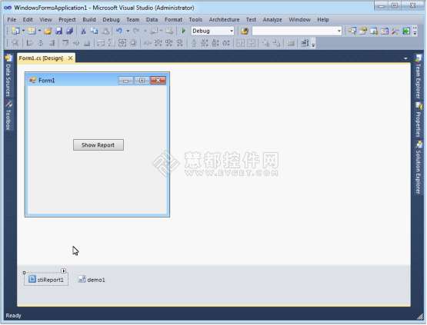Click the green Start Debugging icon

(x=184, y=31)
